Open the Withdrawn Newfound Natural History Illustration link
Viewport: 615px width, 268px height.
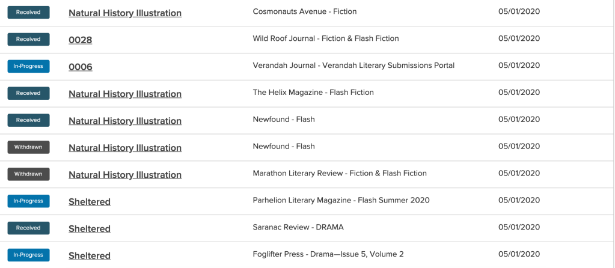pyautogui.click(x=125, y=148)
